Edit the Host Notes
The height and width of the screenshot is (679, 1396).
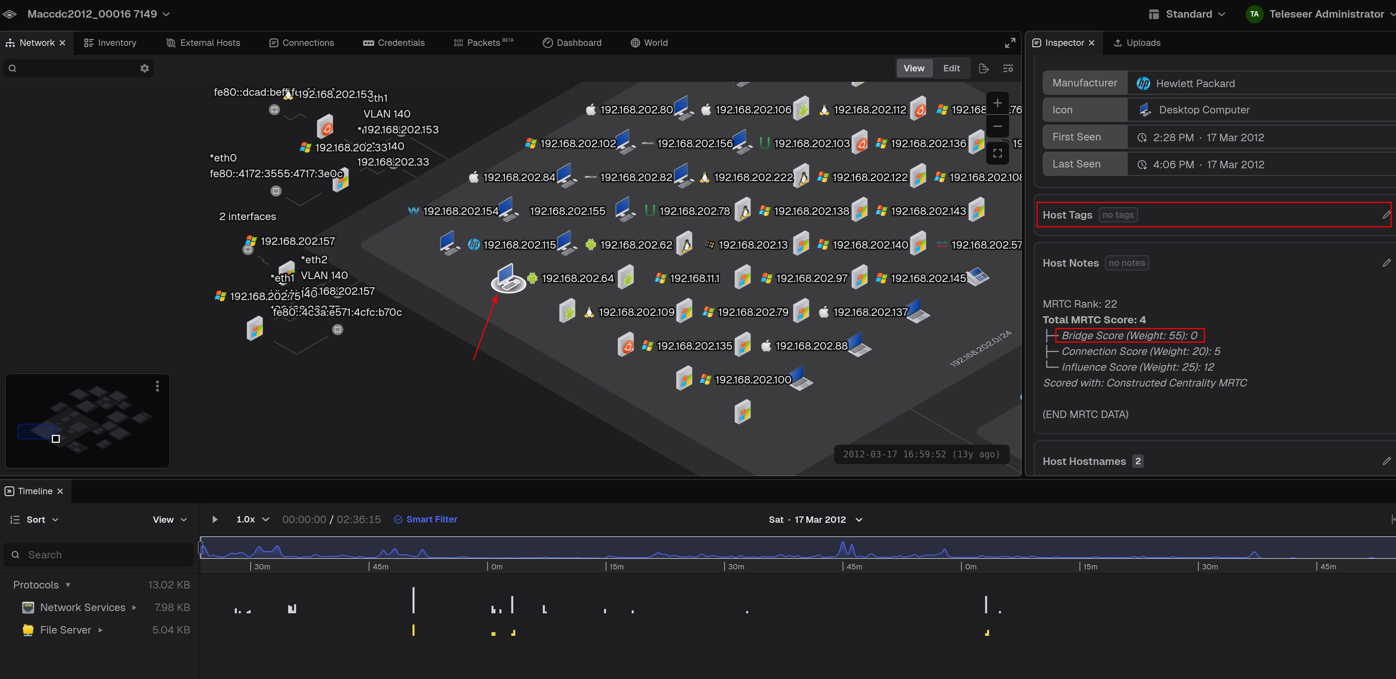click(x=1386, y=263)
